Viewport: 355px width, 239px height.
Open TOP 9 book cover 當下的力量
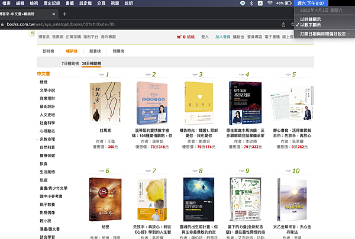[246, 199]
